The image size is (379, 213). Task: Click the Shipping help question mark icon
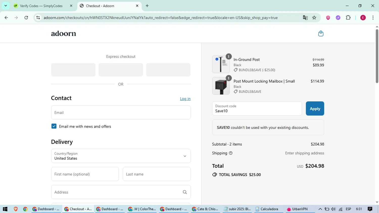(x=231, y=153)
